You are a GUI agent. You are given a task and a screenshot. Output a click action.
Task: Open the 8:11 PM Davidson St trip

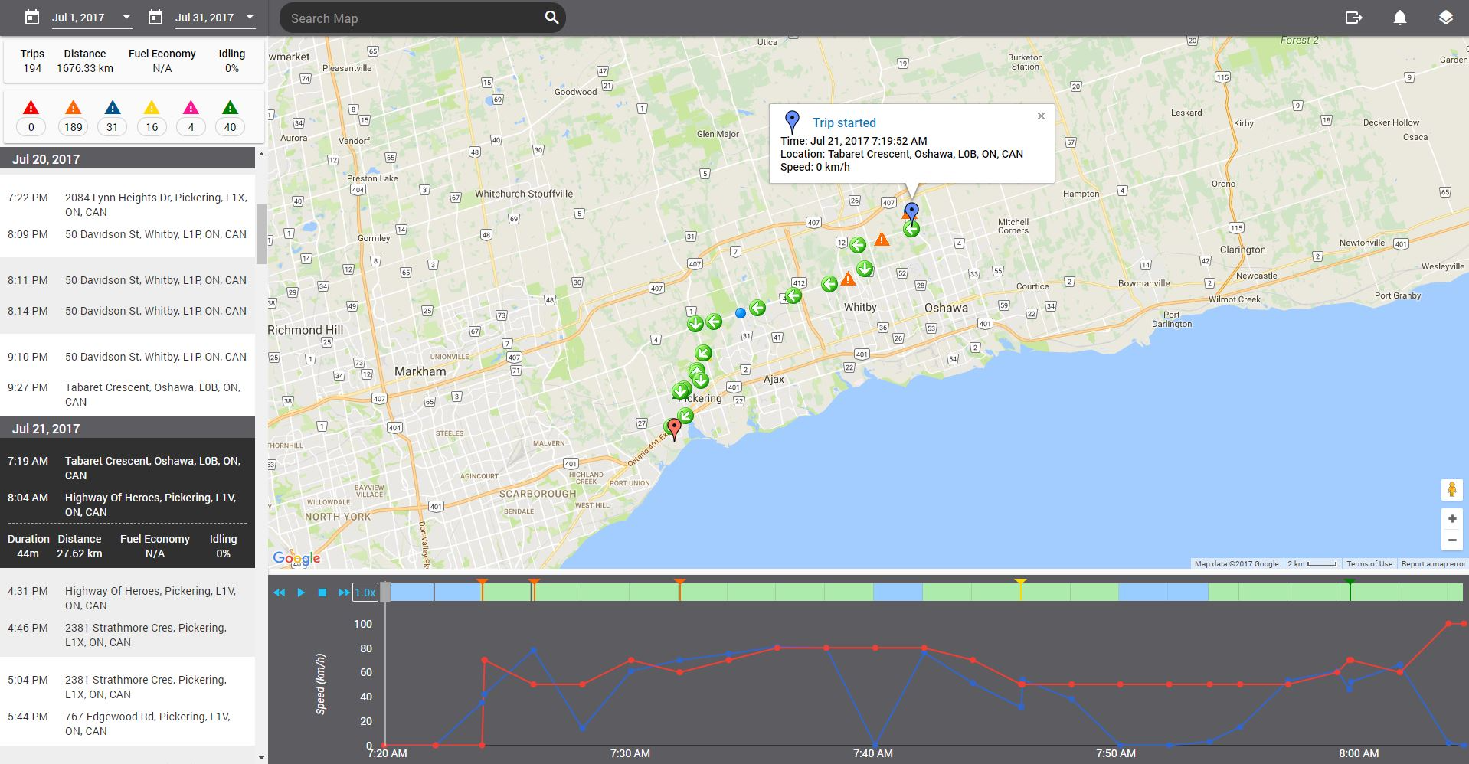point(127,295)
